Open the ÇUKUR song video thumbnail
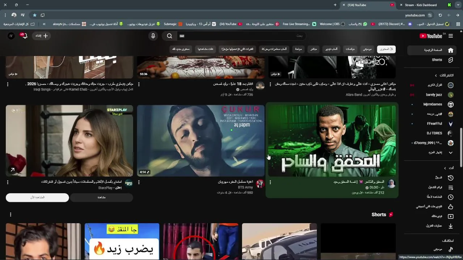Image resolution: width=463 pixels, height=260 pixels. 201,140
